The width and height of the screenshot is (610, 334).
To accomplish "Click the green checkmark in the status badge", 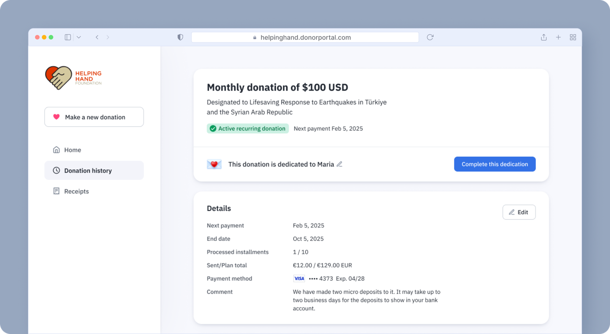I will point(213,128).
